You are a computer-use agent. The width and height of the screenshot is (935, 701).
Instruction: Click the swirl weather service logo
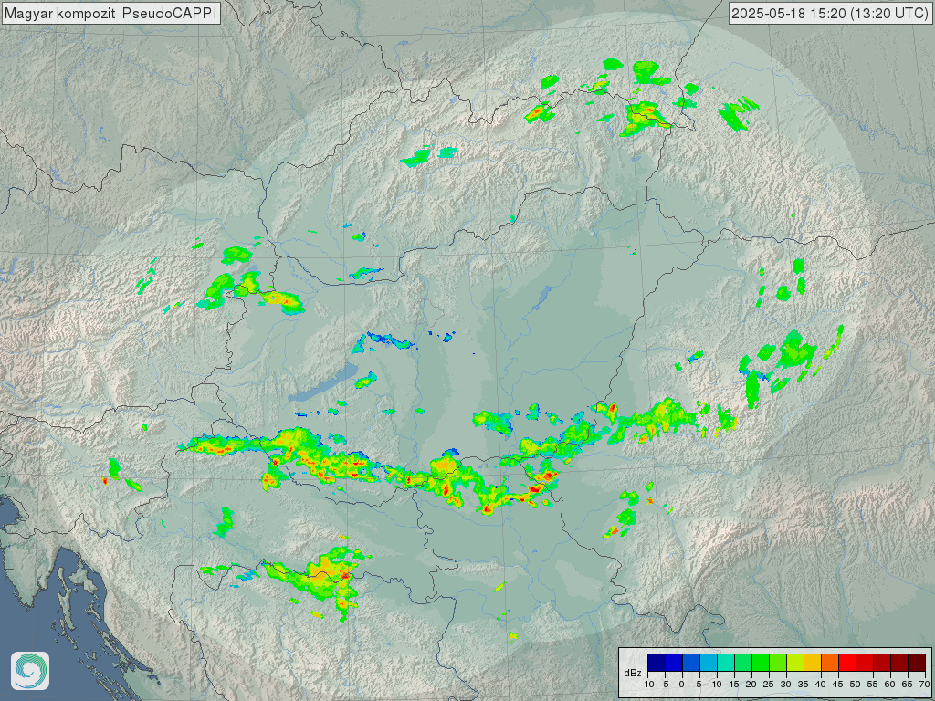tap(30, 671)
